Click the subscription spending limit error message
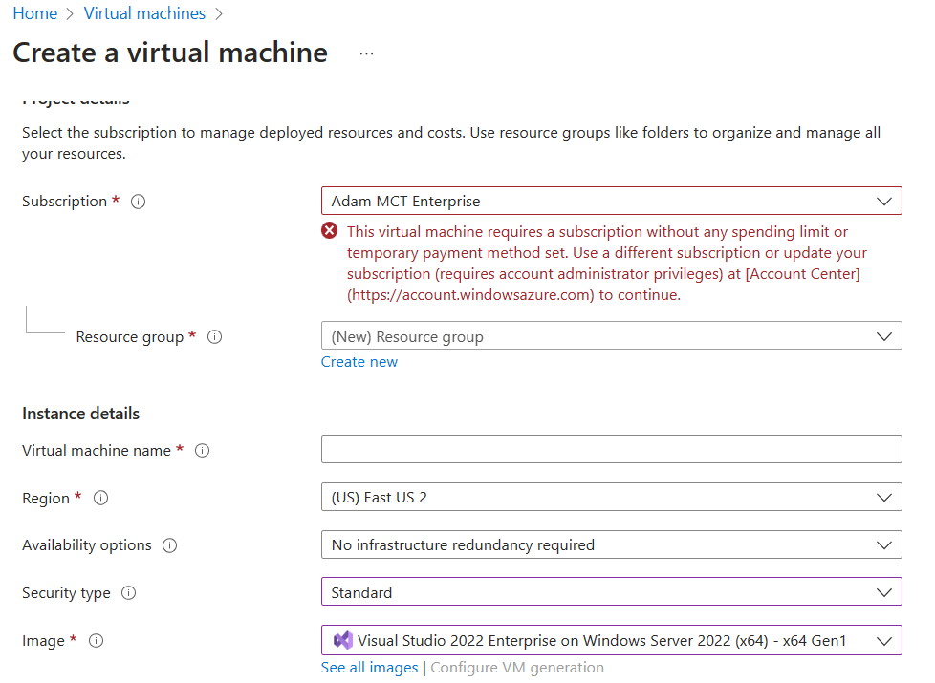 coord(606,263)
